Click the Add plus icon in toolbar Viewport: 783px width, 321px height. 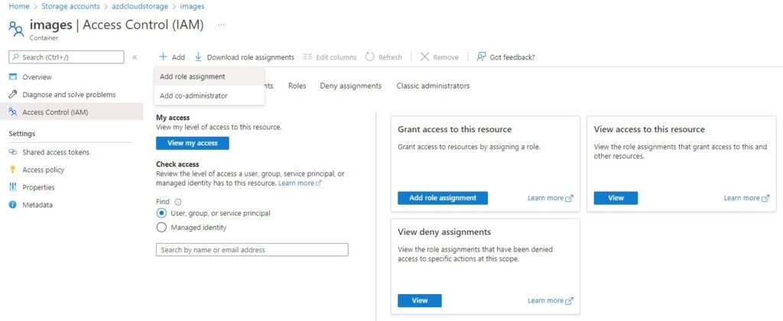163,57
